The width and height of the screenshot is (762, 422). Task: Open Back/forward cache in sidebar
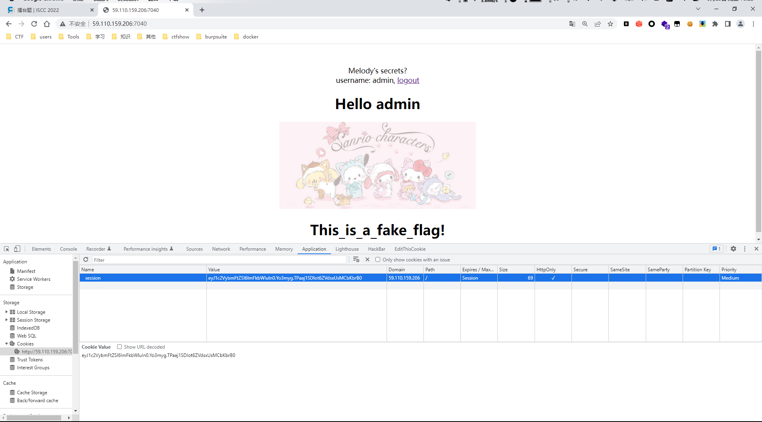click(38, 401)
